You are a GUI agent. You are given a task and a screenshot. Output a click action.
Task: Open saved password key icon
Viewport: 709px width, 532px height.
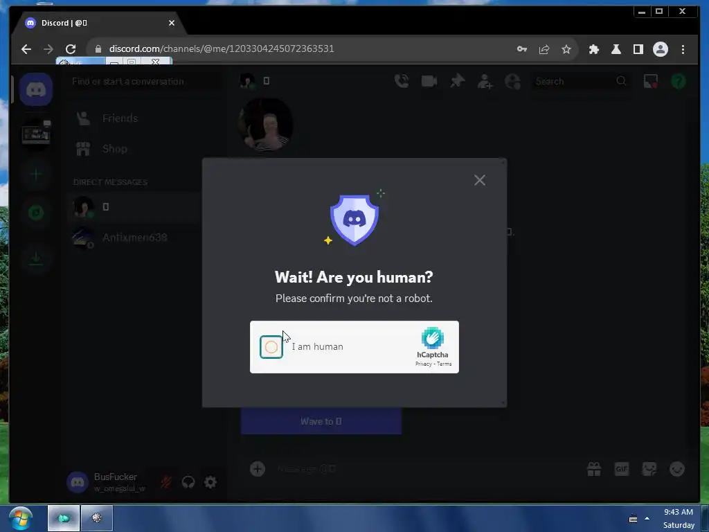(522, 49)
